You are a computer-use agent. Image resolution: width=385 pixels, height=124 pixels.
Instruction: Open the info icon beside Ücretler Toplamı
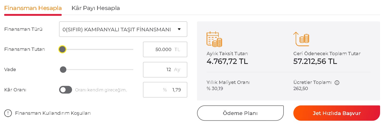tap(337, 83)
